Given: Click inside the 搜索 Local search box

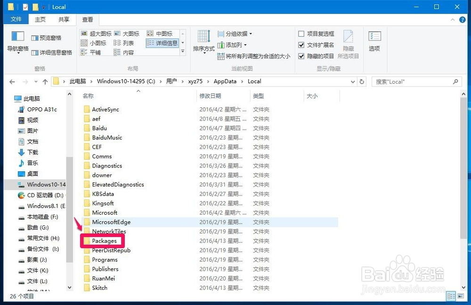Looking at the screenshot, I should [x=414, y=81].
